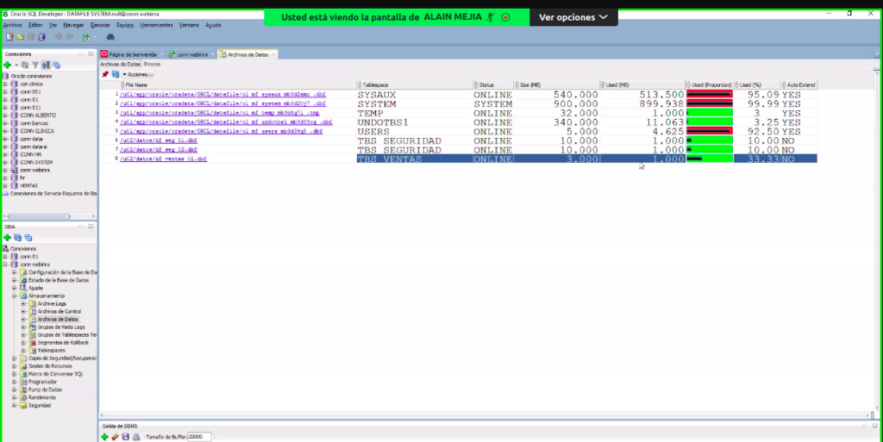Click Used (Proportion) bar for SYSAUX row

click(x=709, y=94)
